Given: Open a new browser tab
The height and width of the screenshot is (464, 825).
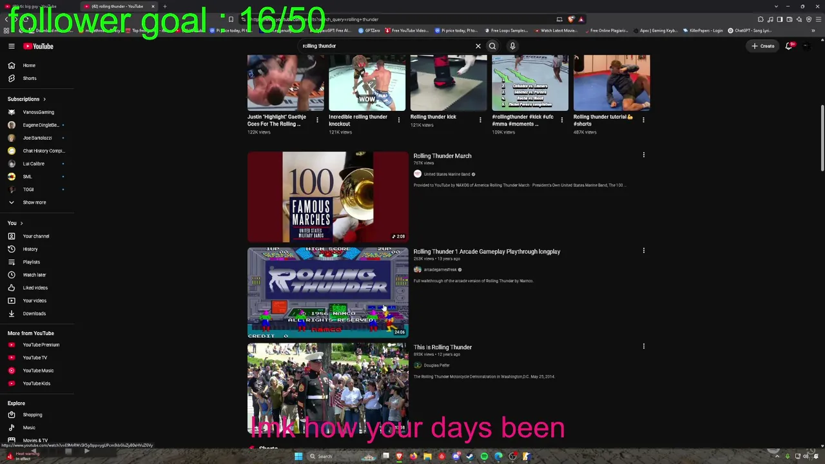Looking at the screenshot, I should click(x=164, y=6).
